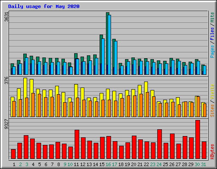Image resolution: width=217 pixels, height=169 pixels.
Task: Click the day 27 axis label
Action: pos(178,164)
